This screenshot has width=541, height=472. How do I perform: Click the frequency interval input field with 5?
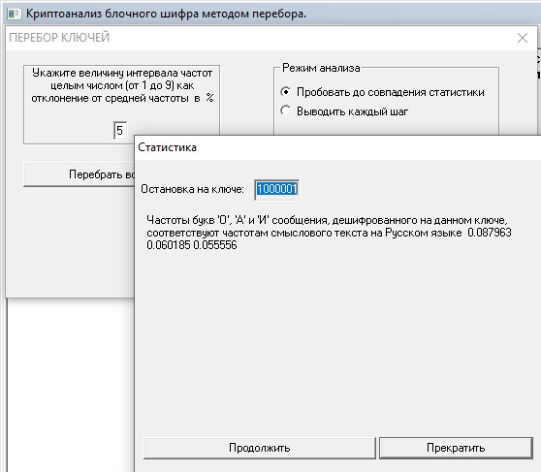pyautogui.click(x=120, y=131)
